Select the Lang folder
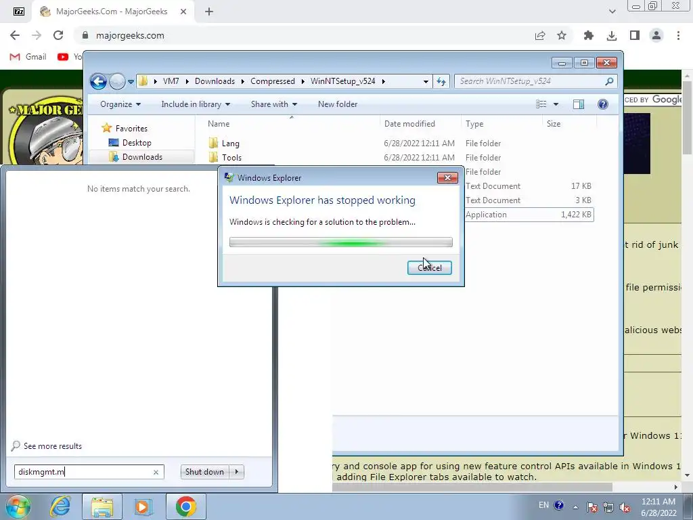 (230, 144)
